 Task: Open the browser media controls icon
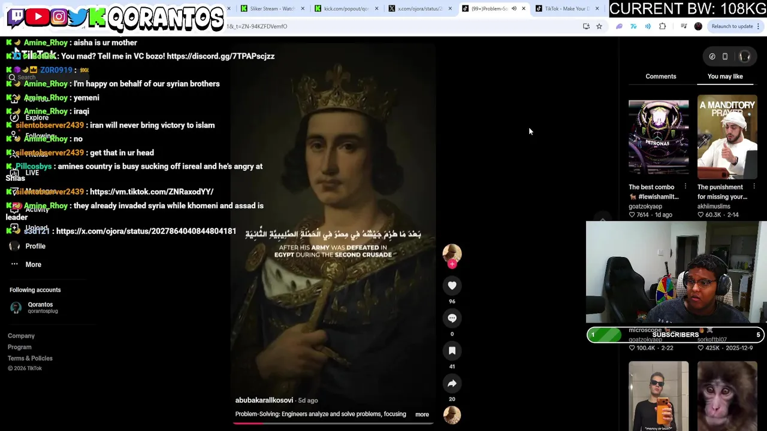[x=684, y=26]
